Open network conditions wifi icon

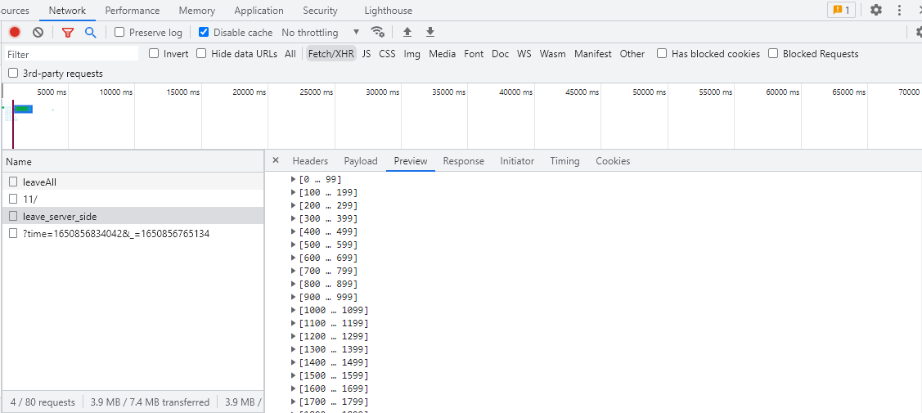coord(377,32)
